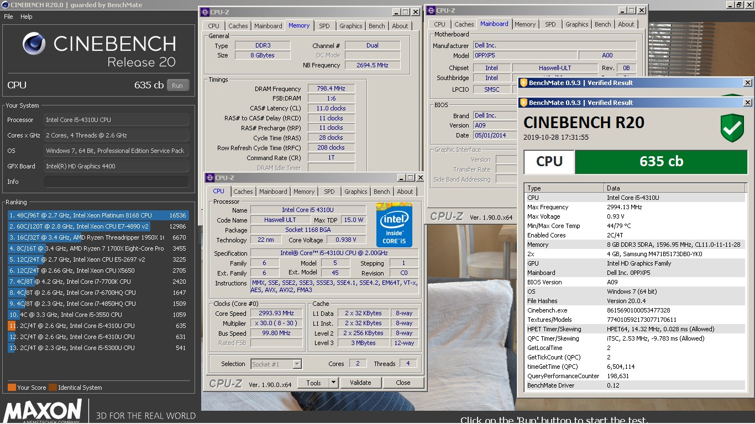This screenshot has height=424, width=755.
Task: Select ranking entry Core i7-7700K
Action: (x=98, y=282)
